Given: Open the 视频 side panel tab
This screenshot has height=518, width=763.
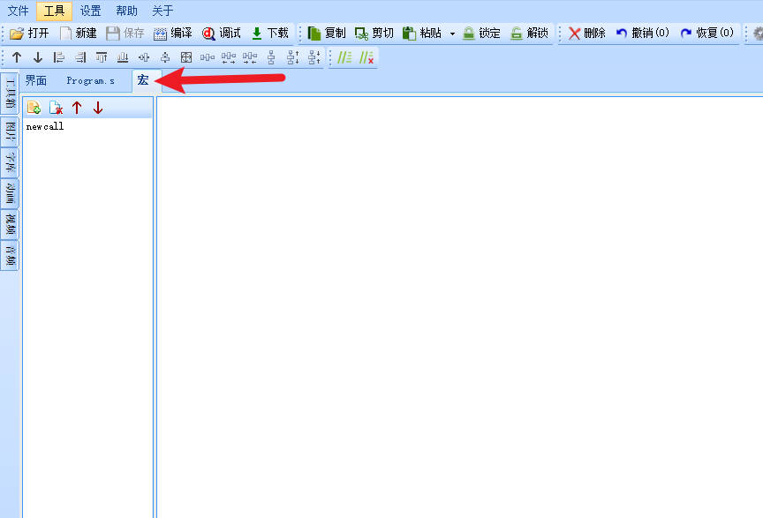Looking at the screenshot, I should 10,224.
